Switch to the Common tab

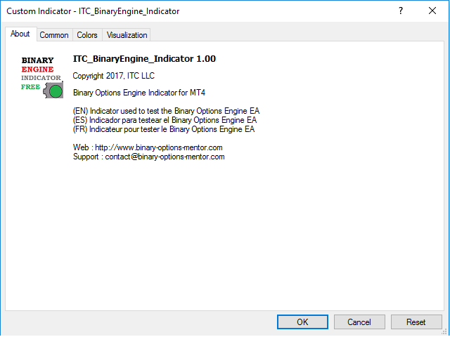coord(54,35)
